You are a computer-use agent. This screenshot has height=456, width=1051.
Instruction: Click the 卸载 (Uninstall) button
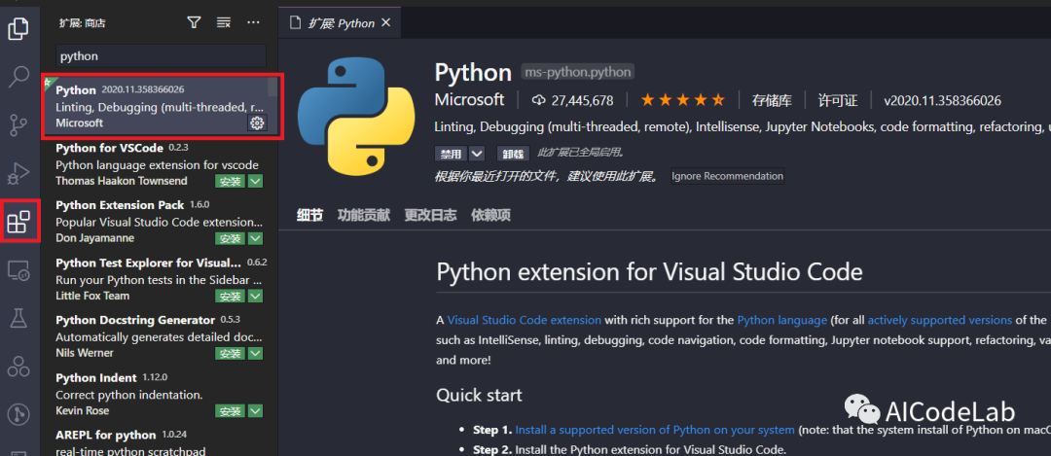pyautogui.click(x=513, y=154)
